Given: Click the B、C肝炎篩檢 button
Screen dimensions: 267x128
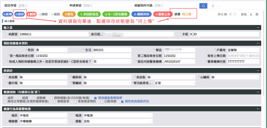Looking at the screenshot, I should pos(116,14).
